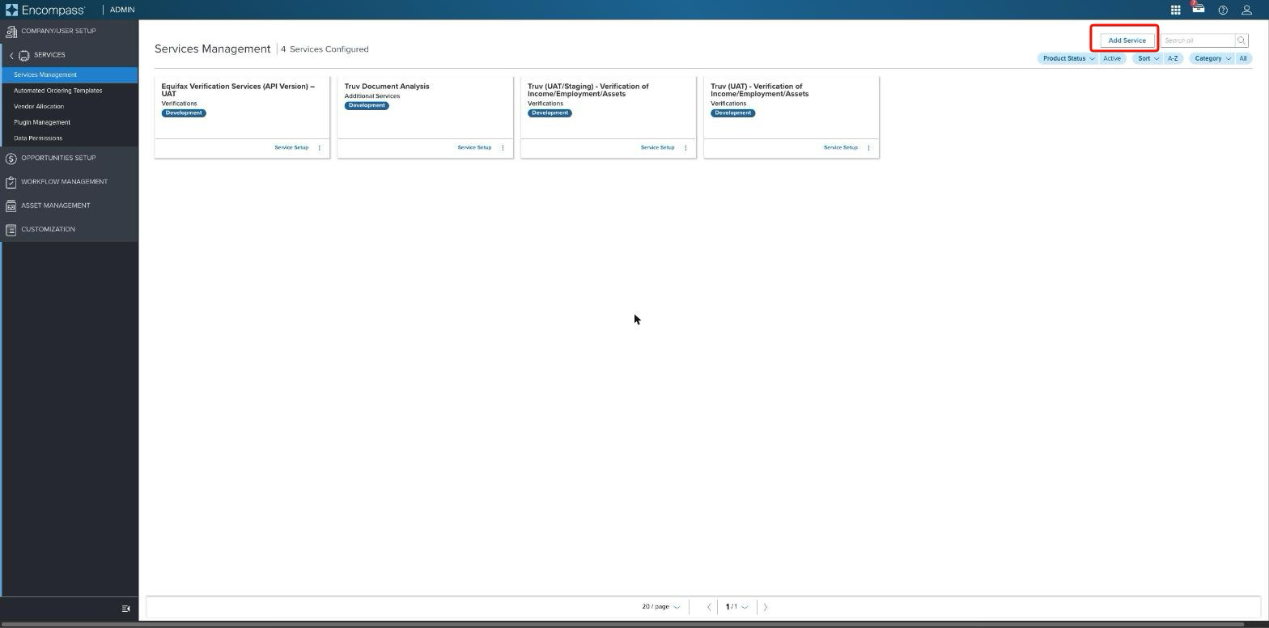
Task: Click the Customization list icon
Action: click(11, 230)
